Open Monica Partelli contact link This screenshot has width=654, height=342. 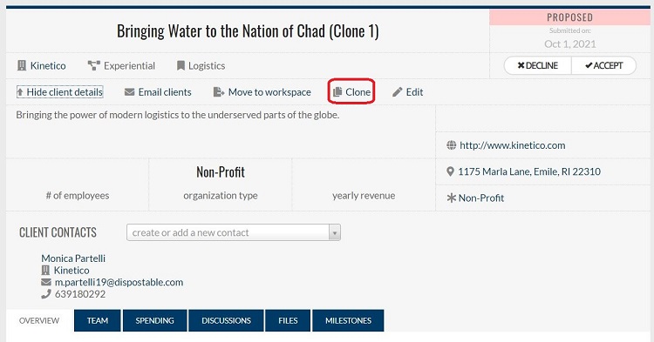pos(73,258)
